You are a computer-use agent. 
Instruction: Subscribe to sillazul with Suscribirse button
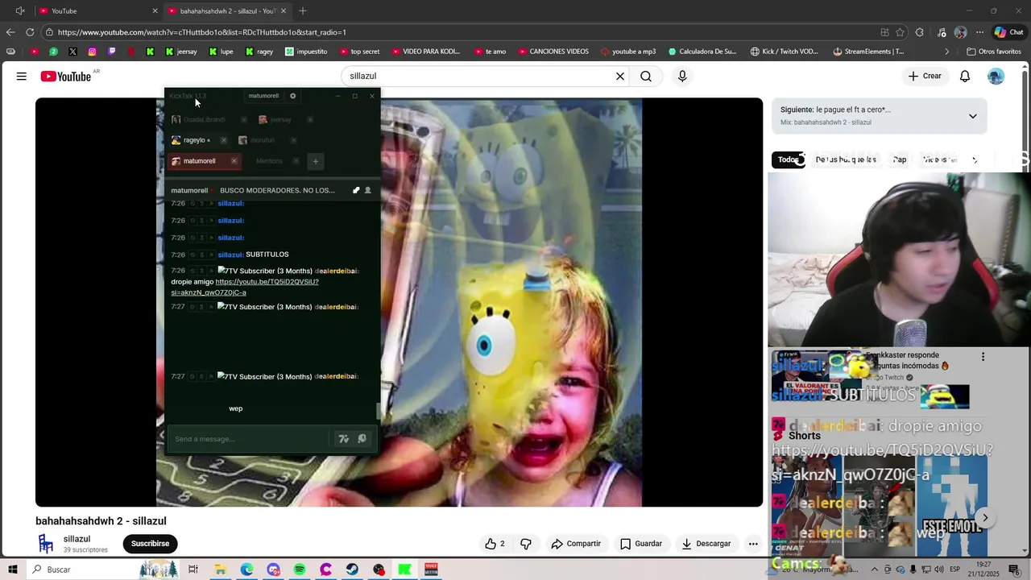(x=150, y=544)
